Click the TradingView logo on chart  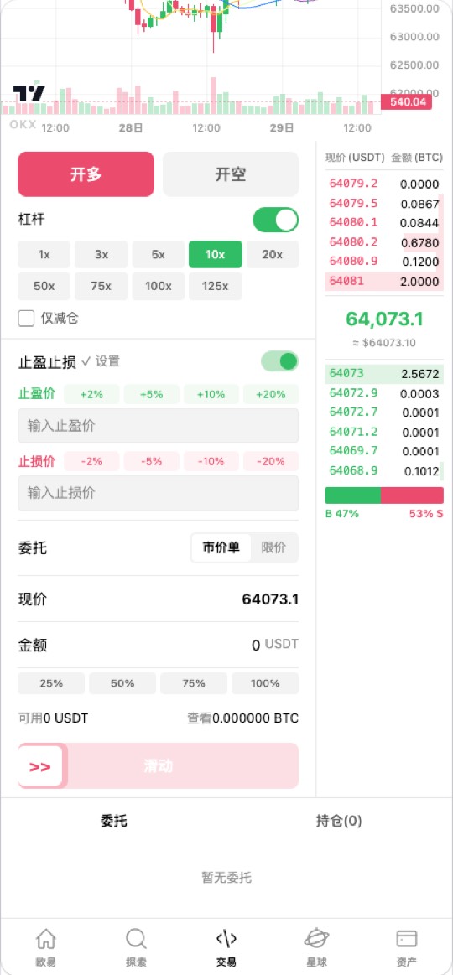29,93
